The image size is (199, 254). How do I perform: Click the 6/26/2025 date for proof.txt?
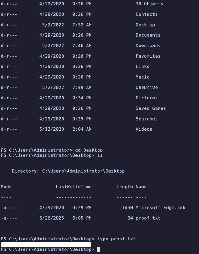pos(52,218)
